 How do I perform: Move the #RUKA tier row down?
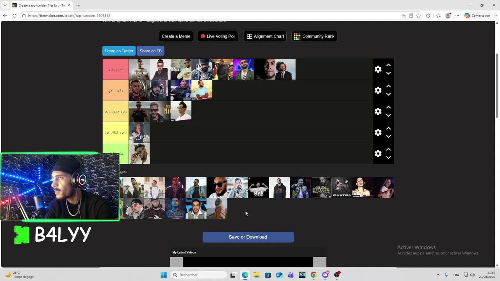[388, 136]
